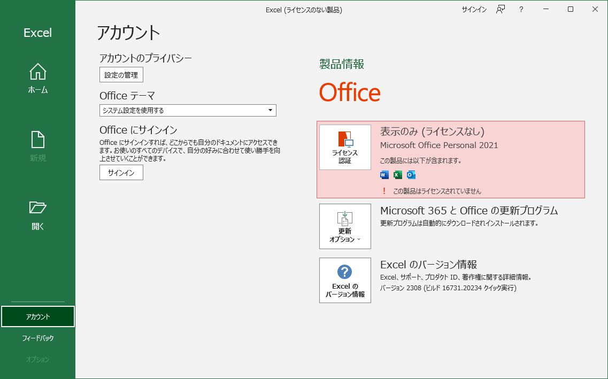This screenshot has height=379, width=608.
Task: Click the 更新オプション update icon
Action: [345, 227]
